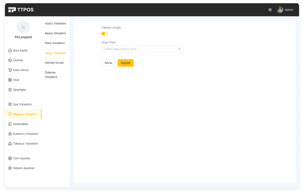Click the Ana Sayfa home icon
Image resolution: width=304 pixels, height=194 pixels.
[x=10, y=51]
